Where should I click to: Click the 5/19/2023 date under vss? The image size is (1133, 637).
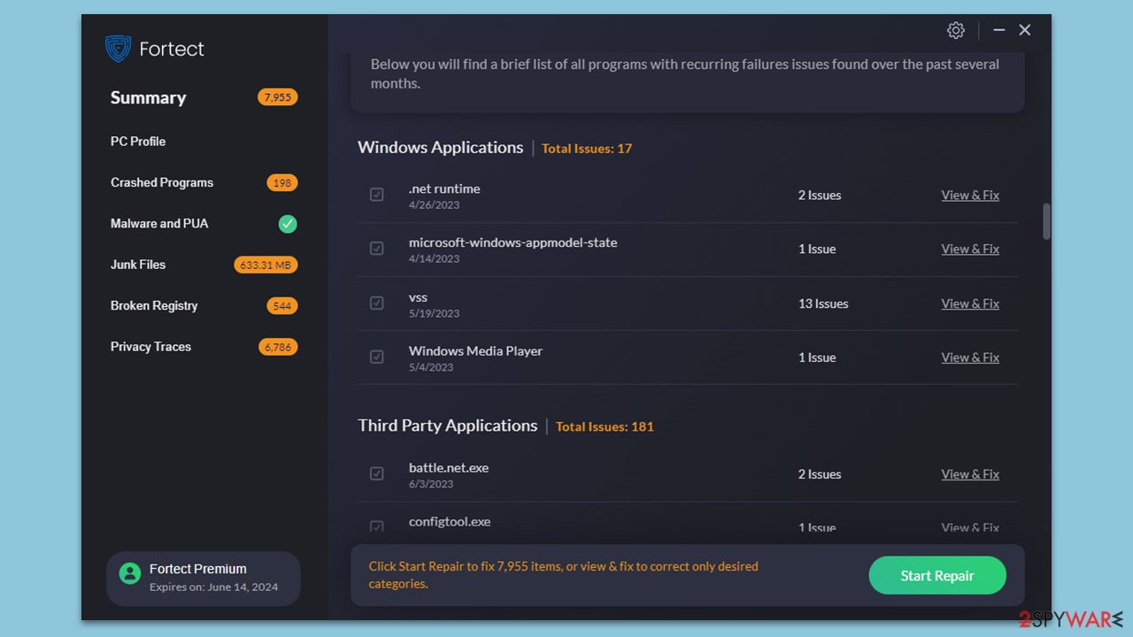point(434,313)
